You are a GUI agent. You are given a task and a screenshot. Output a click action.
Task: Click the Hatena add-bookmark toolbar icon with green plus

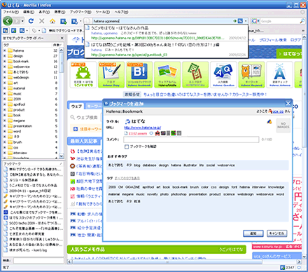(64, 21)
